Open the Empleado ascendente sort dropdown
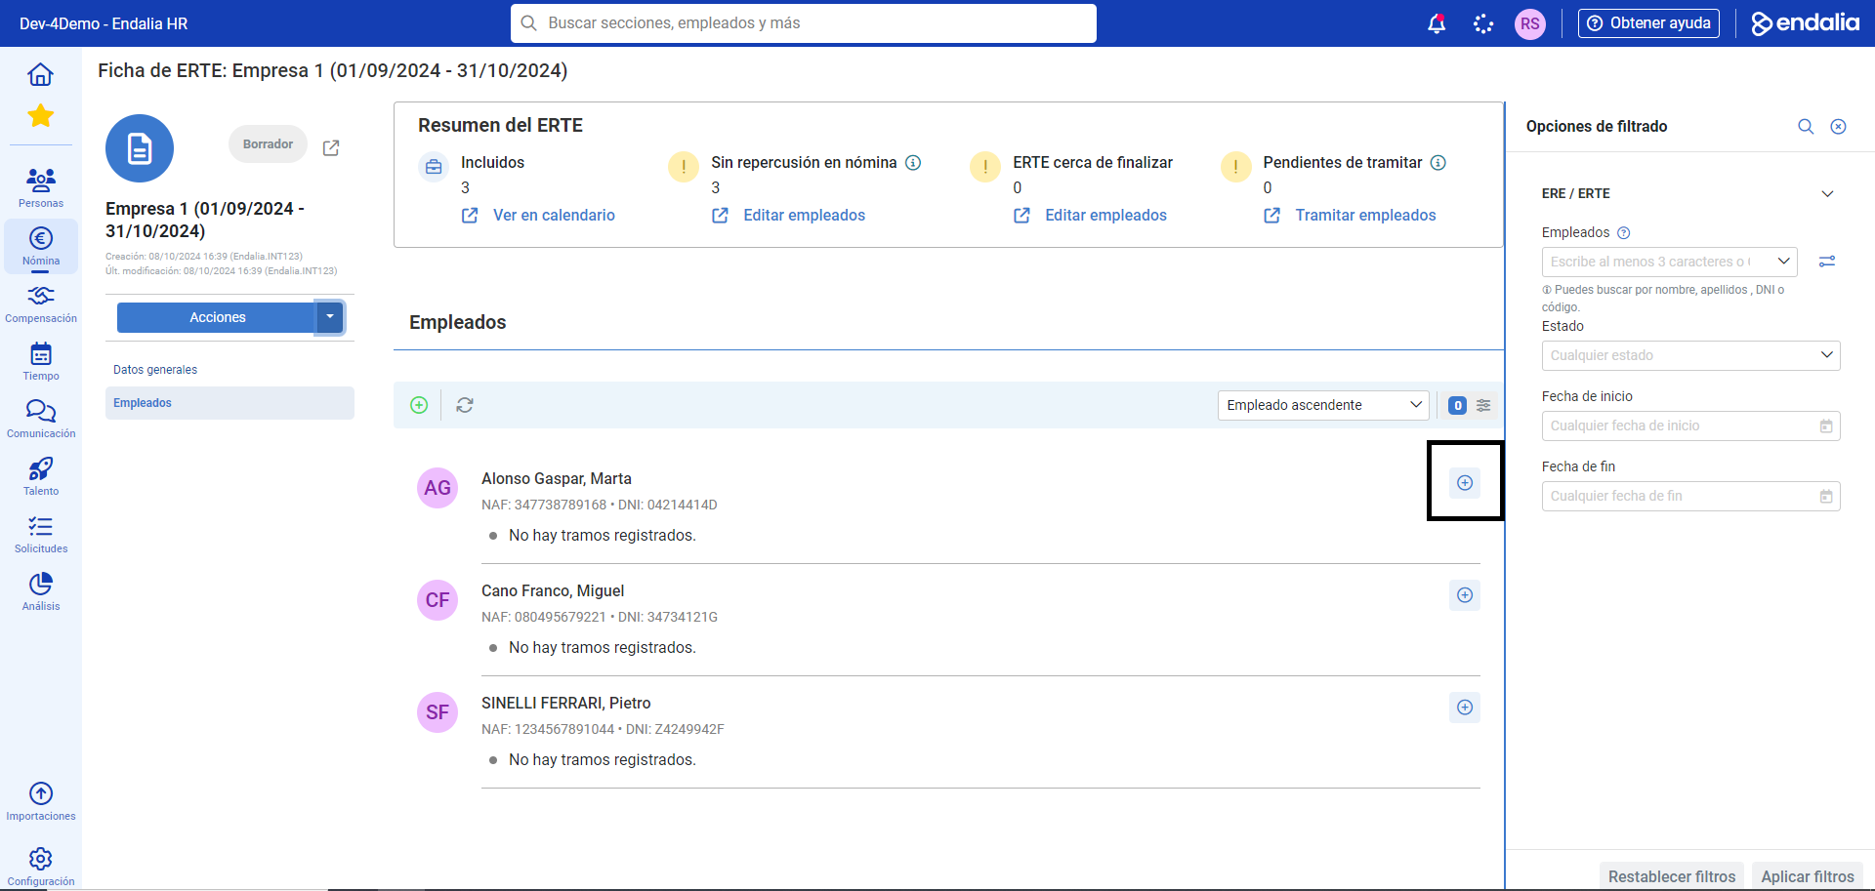Viewport: 1875px width, 891px height. click(x=1323, y=405)
